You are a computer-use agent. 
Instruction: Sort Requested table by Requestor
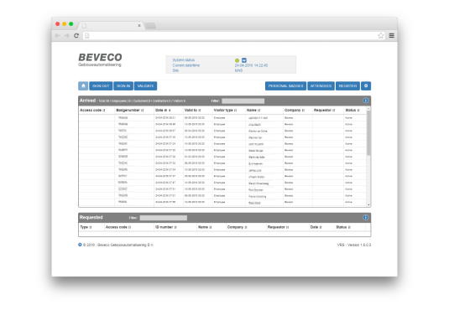(x=278, y=227)
